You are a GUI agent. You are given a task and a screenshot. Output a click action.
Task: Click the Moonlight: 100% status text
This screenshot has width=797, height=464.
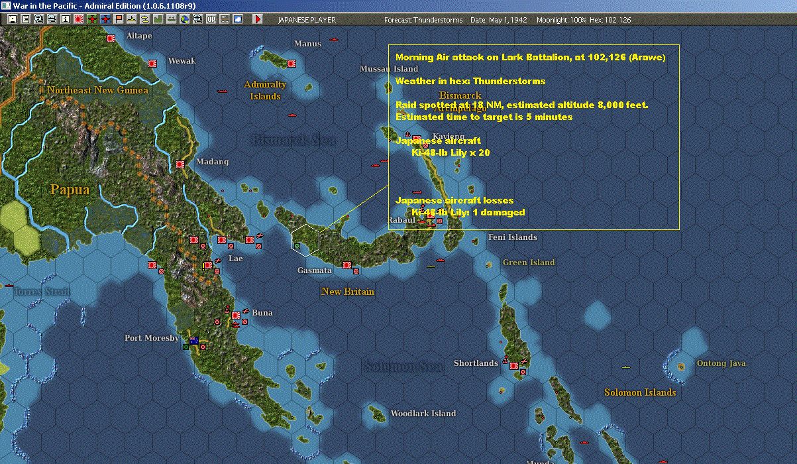(562, 20)
